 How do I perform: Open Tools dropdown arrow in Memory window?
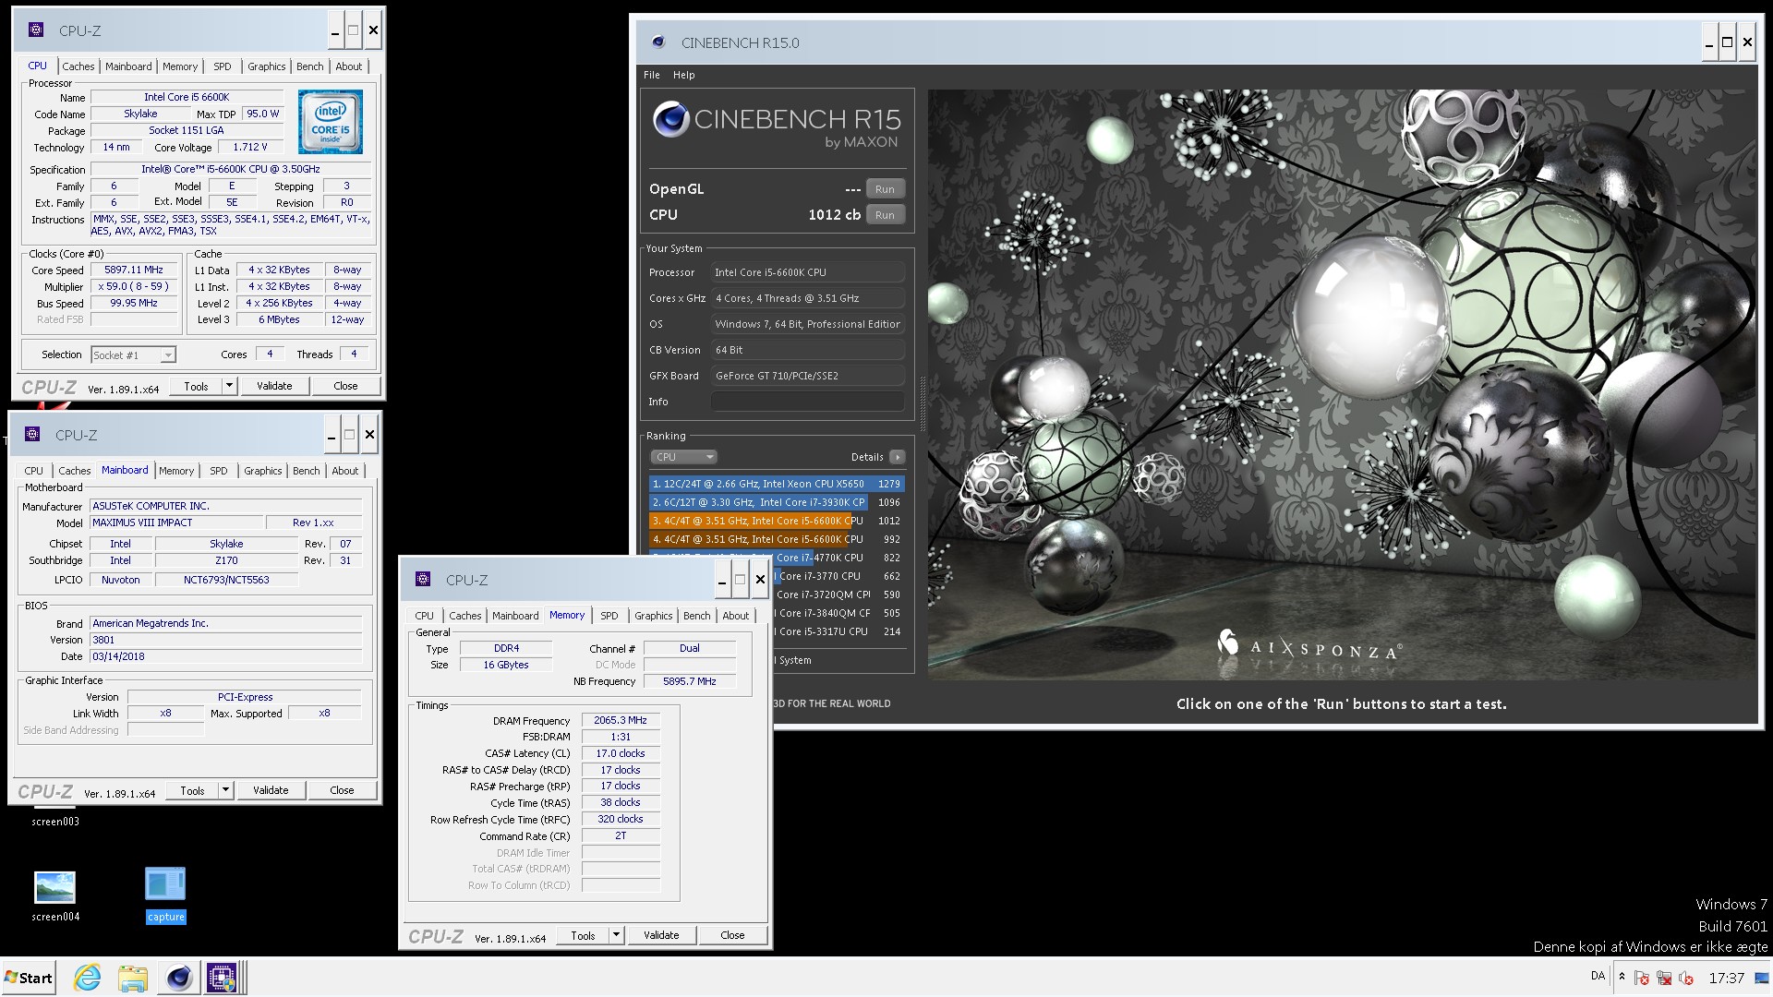(x=616, y=935)
